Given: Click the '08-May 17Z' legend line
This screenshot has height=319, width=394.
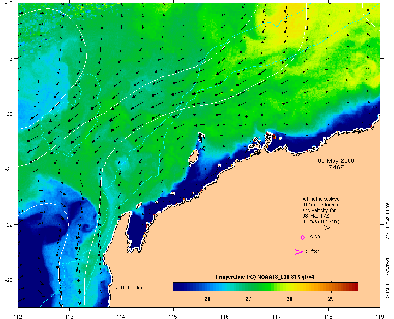Looking at the screenshot, I should coord(316,216).
